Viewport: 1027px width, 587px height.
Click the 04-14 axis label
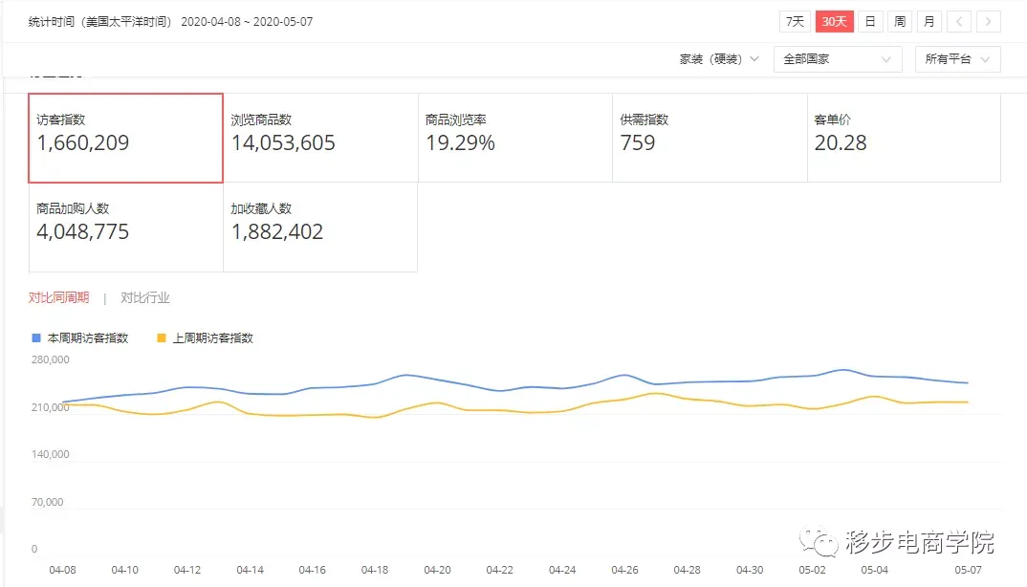tap(250, 570)
